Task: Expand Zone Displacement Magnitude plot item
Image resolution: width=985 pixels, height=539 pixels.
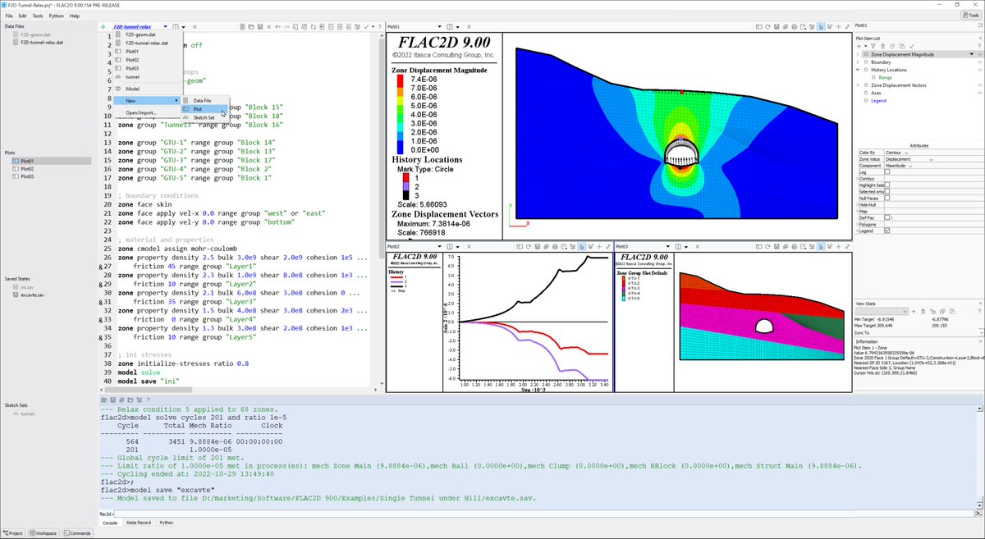Action: tap(857, 54)
